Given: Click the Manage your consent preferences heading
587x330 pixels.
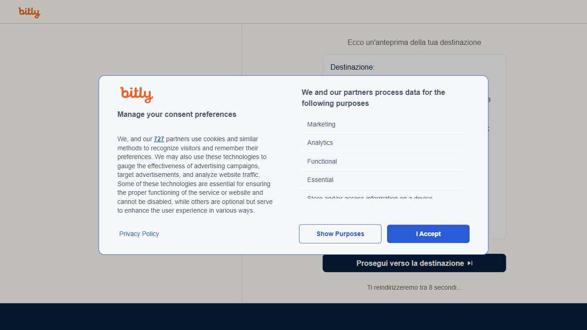Looking at the screenshot, I should click(177, 114).
